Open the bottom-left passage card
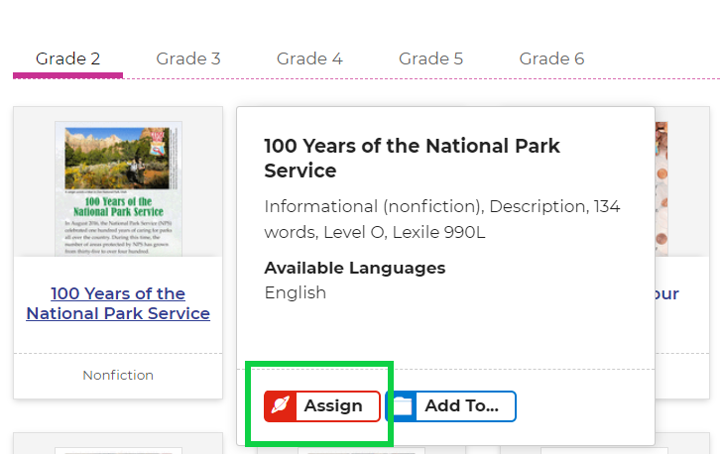This screenshot has height=454, width=721. tap(118, 444)
